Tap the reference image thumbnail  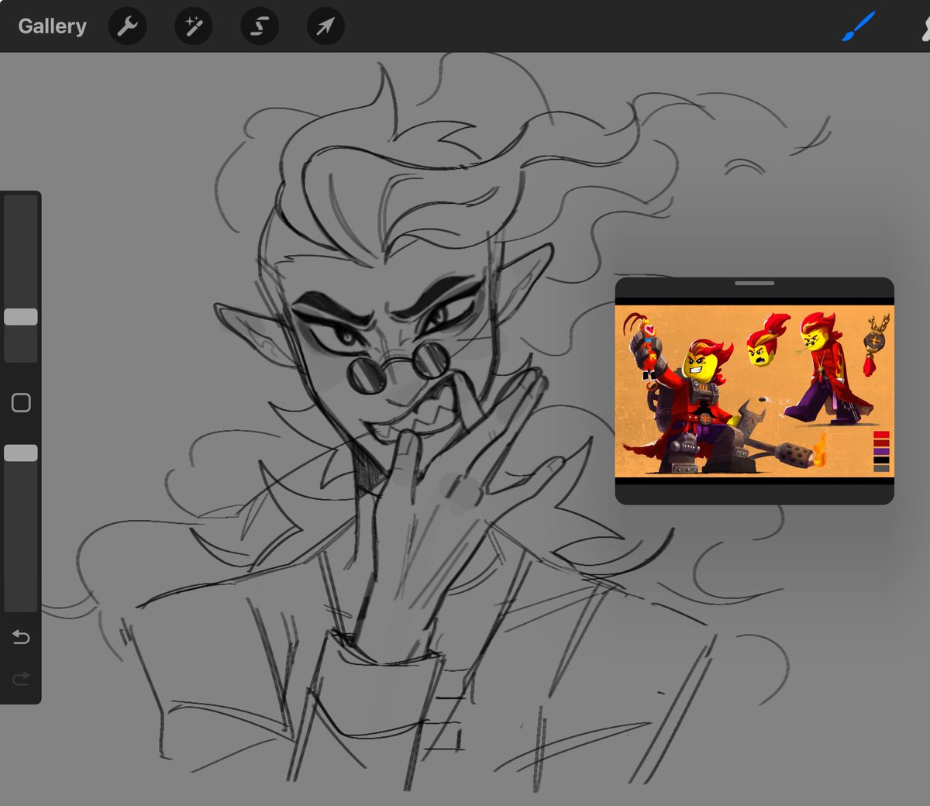click(x=755, y=391)
